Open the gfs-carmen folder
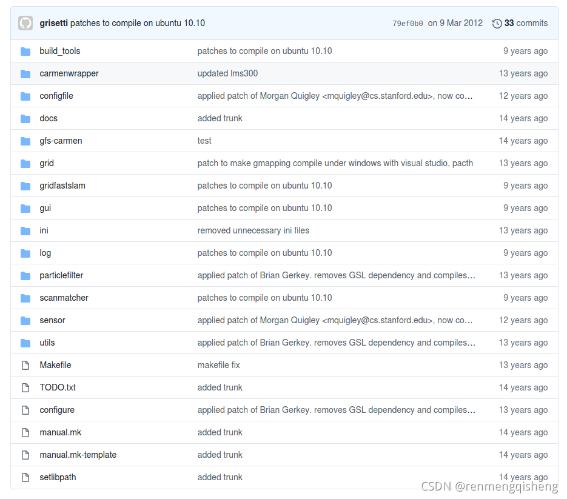The width and height of the screenshot is (567, 499). click(x=61, y=141)
